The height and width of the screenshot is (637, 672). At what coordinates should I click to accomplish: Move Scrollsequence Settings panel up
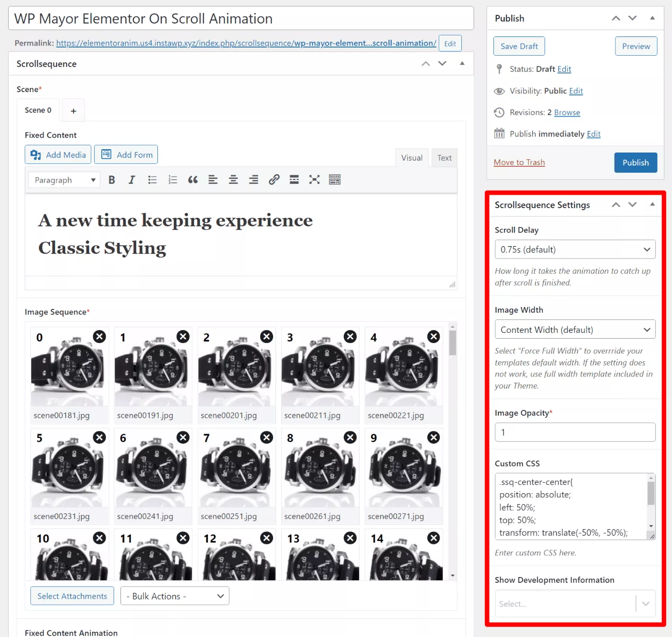tap(616, 205)
